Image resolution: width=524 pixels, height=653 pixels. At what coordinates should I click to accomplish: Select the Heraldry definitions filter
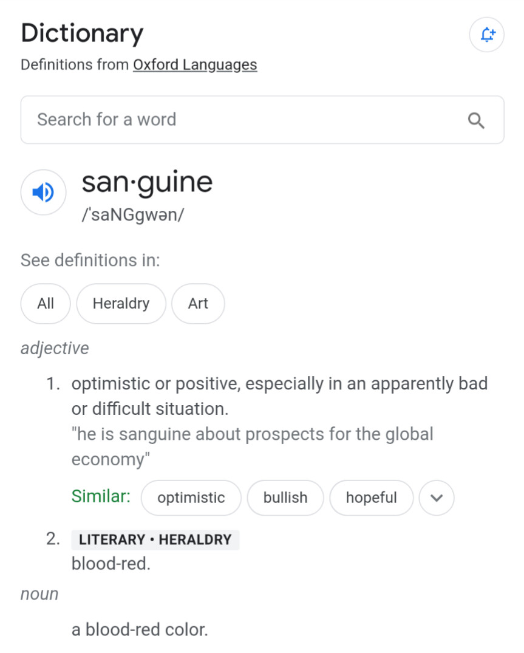(x=121, y=304)
